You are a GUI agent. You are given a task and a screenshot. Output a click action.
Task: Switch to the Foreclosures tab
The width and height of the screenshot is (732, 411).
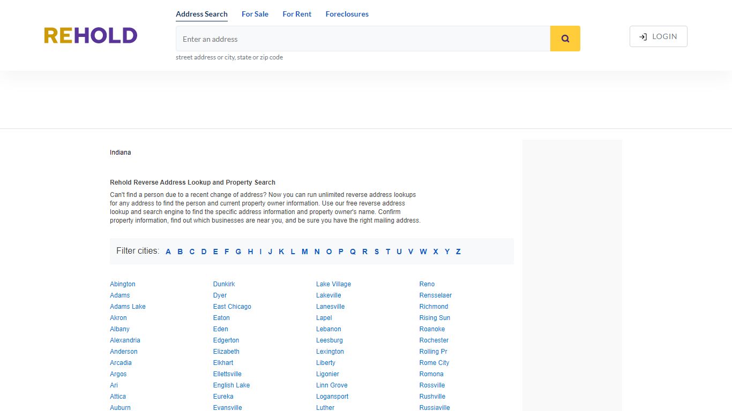click(x=347, y=14)
